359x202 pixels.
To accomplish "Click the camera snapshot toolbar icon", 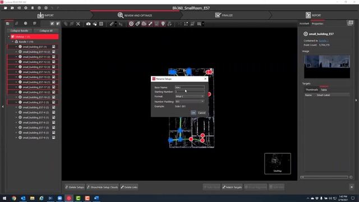I will click(x=88, y=24).
